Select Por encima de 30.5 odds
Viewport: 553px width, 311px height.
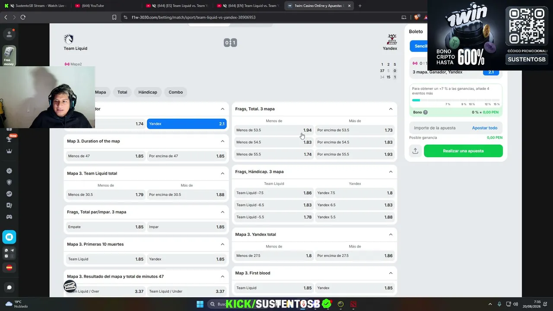187,195
